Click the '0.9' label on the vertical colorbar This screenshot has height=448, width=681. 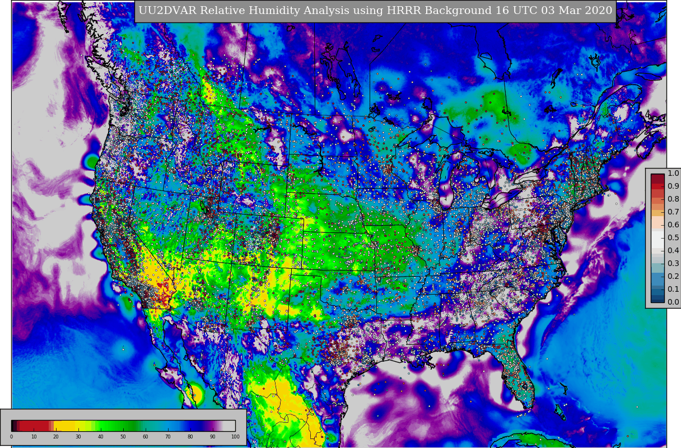point(673,186)
